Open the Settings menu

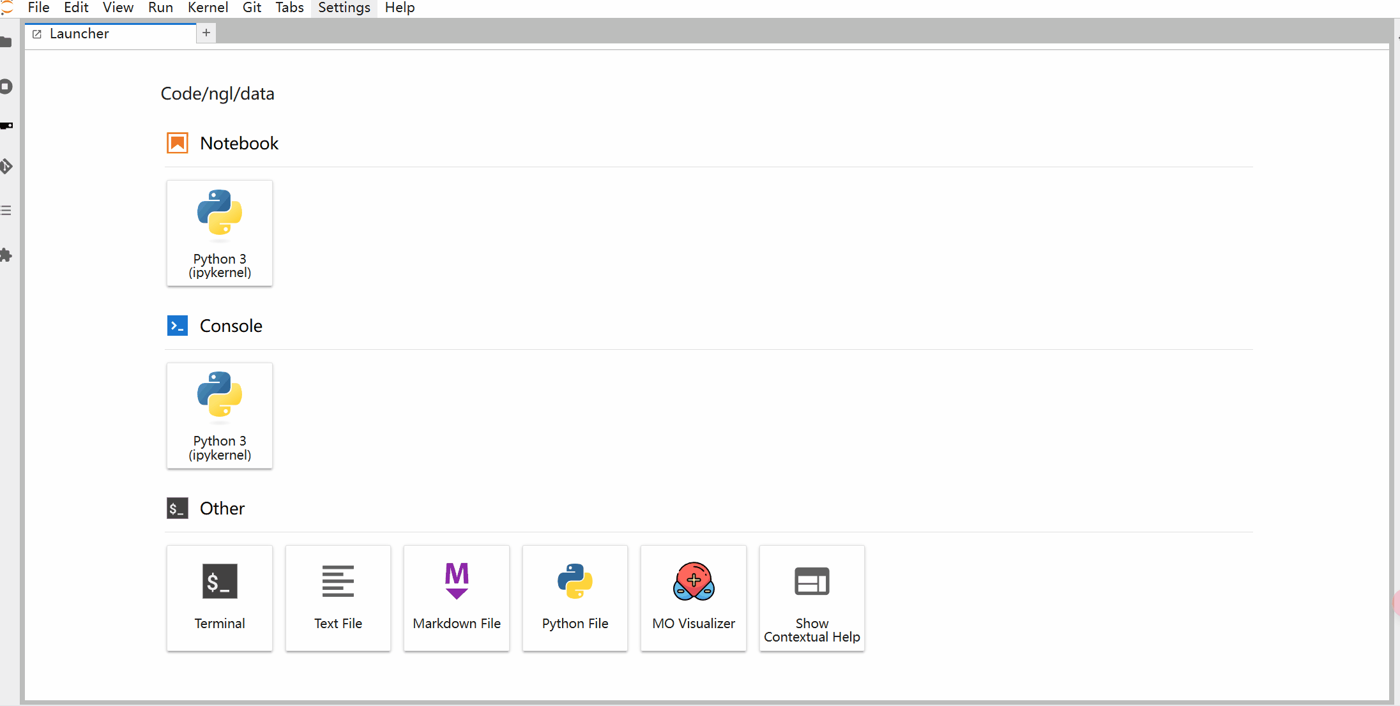(344, 8)
